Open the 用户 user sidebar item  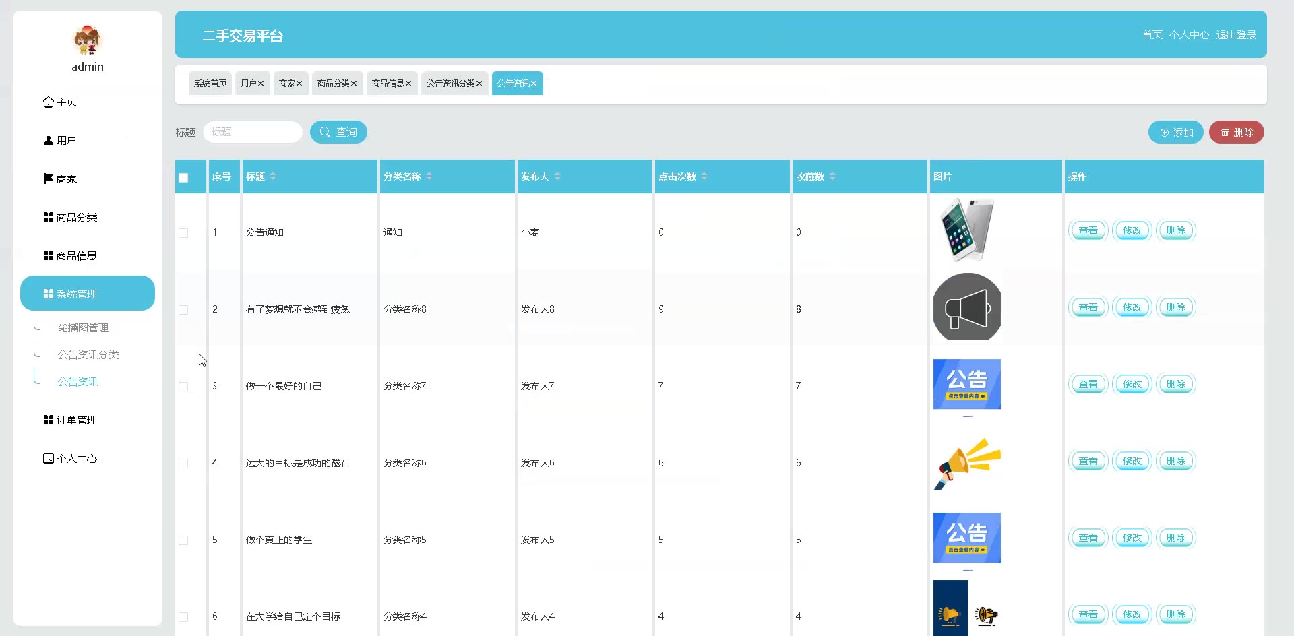point(61,141)
